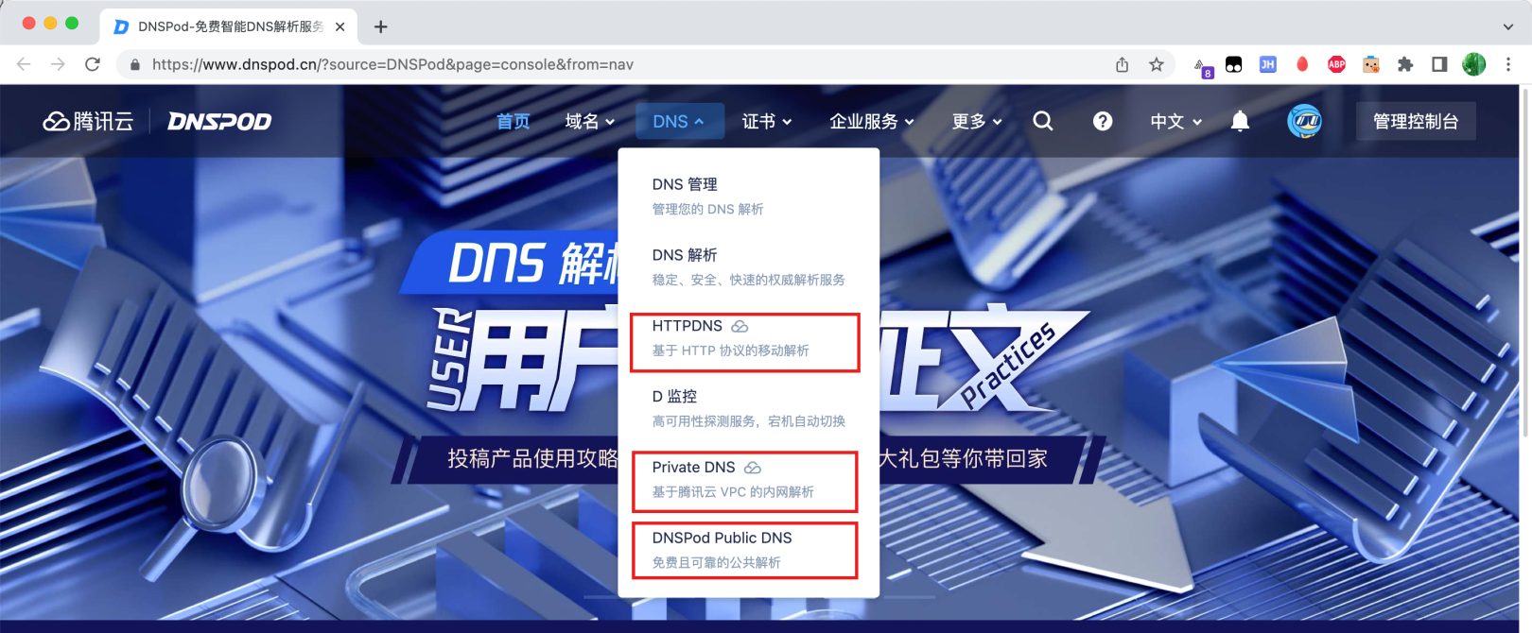The image size is (1532, 633).
Task: Open the notifications bell icon
Action: pyautogui.click(x=1240, y=121)
